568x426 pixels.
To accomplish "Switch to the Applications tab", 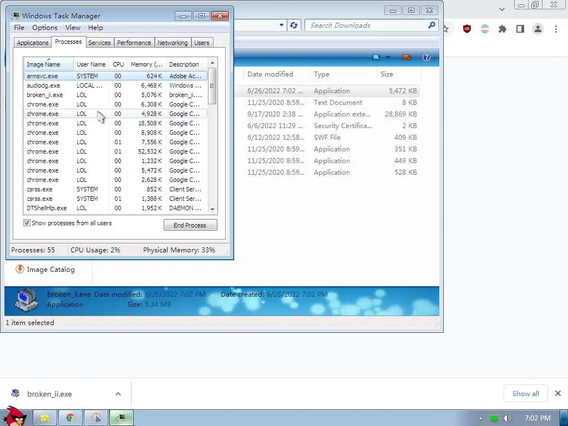I will [33, 43].
